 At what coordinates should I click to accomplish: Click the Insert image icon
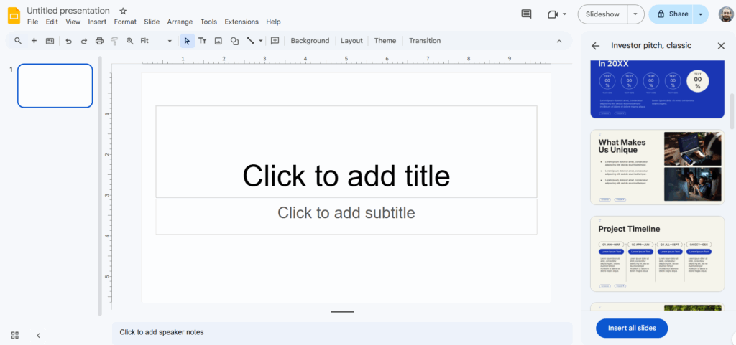[218, 41]
